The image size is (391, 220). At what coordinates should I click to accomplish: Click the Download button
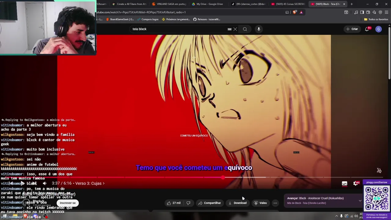237,203
